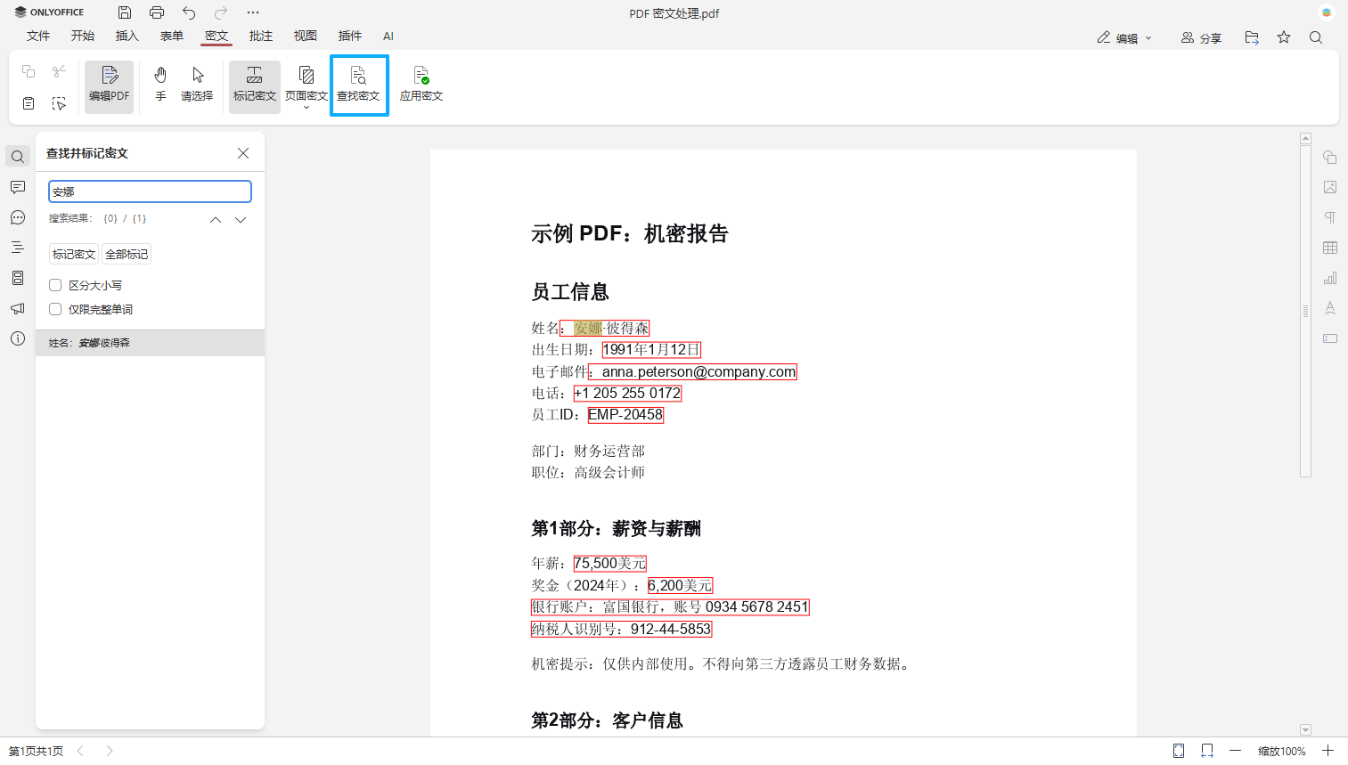This screenshot has height=765, width=1348.
Task: Open the AI menu tab
Action: pos(388,37)
